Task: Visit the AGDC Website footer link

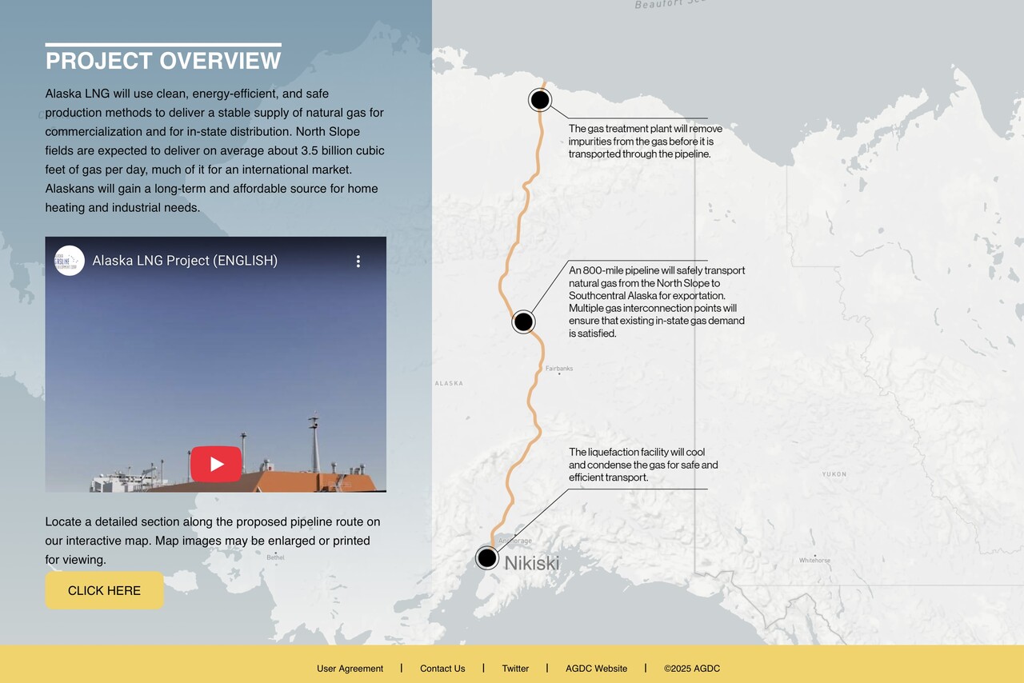Action: 596,669
